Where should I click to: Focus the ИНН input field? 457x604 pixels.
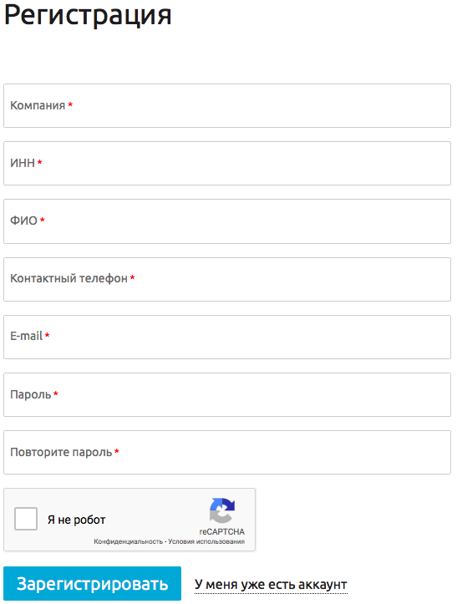pyautogui.click(x=227, y=164)
